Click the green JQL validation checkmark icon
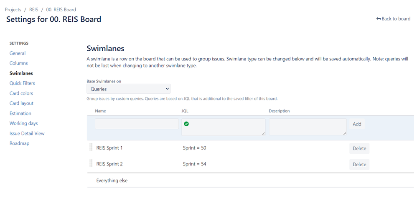Viewport: 417px width, 210px height. tap(186, 124)
